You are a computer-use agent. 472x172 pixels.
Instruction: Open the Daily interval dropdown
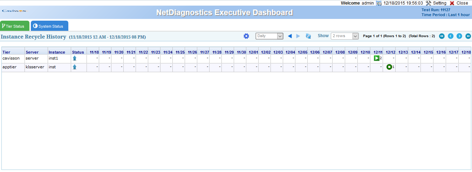pyautogui.click(x=269, y=36)
